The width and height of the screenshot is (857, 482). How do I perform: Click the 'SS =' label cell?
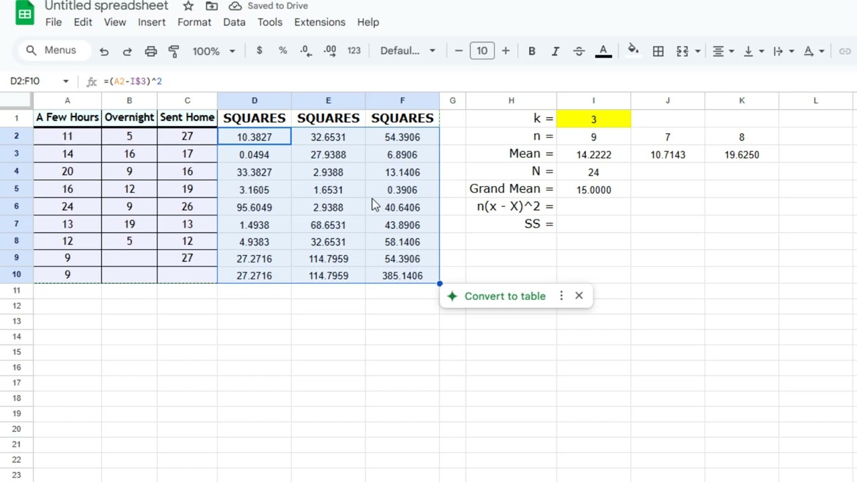pyautogui.click(x=512, y=224)
